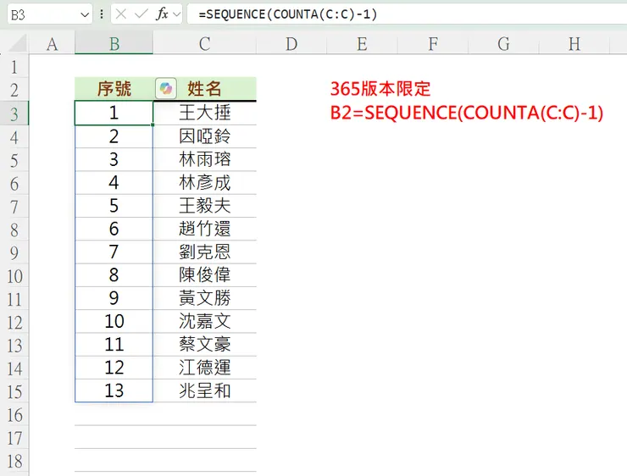Select the 序號 header cell
This screenshot has height=476, width=627.
point(114,89)
